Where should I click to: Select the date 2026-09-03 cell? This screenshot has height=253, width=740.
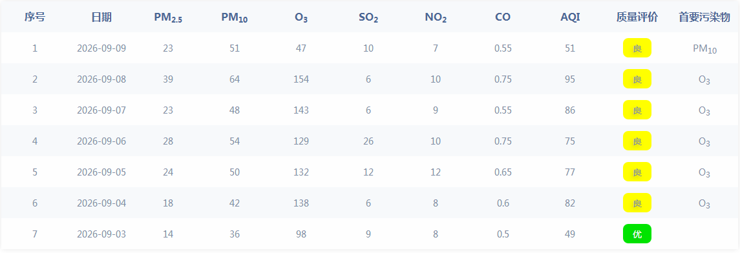101,234
